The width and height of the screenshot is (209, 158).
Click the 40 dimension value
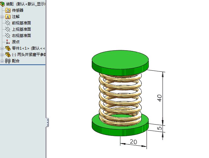click(x=160, y=98)
